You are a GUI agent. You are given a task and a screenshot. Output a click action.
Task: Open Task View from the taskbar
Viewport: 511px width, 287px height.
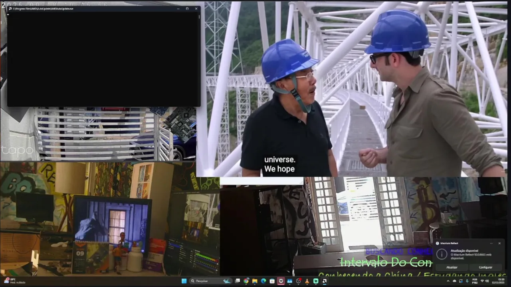[x=238, y=281]
